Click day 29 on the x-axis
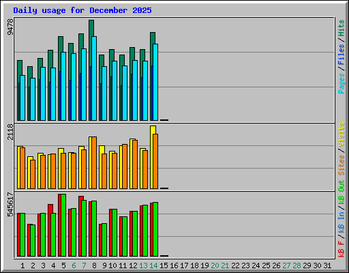The width and height of the screenshot is (349, 273). [307, 265]
